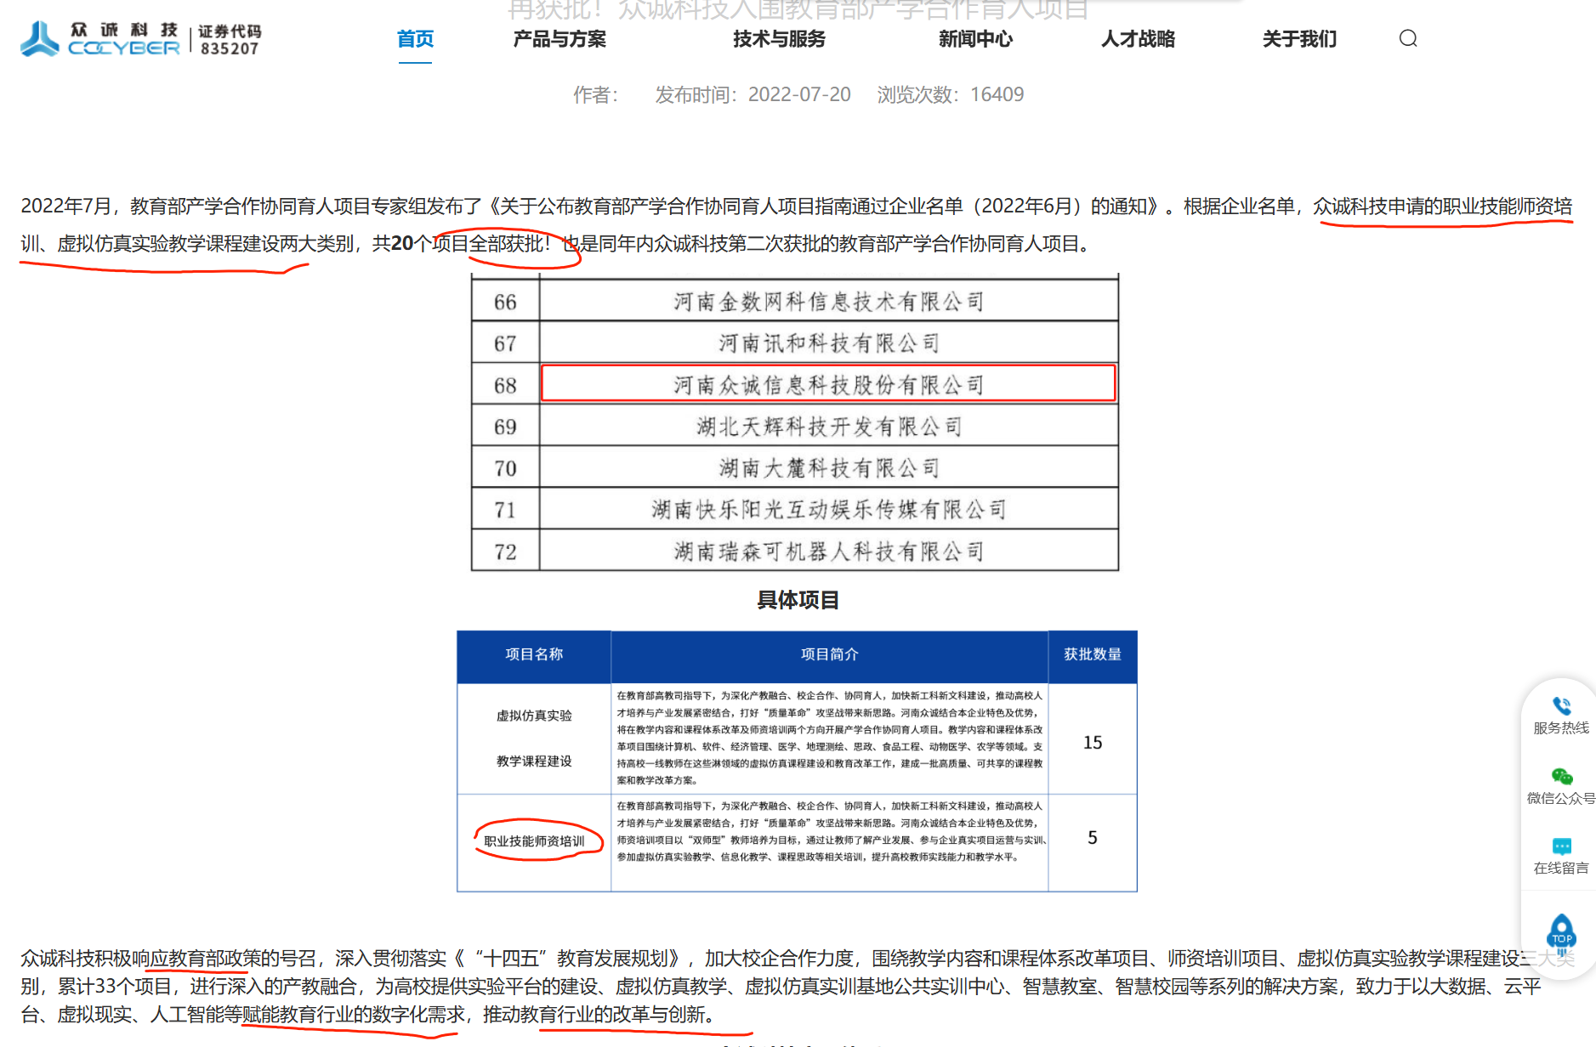The image size is (1596, 1047).
Task: Click the 具体项目 heading
Action: tap(798, 600)
